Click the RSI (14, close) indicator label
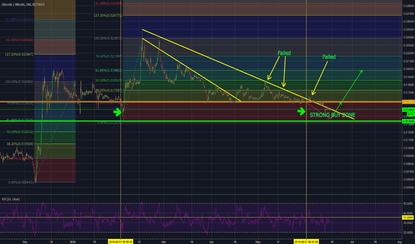This screenshot has width=415, height=244. tap(11, 199)
